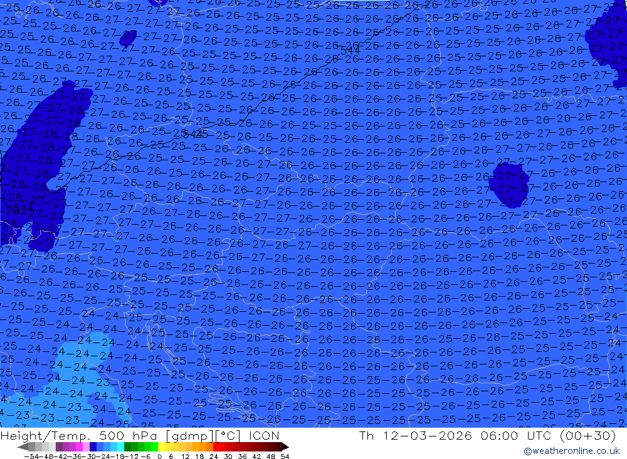
Task: Click the 'ICON' model name
Action: coord(264,435)
